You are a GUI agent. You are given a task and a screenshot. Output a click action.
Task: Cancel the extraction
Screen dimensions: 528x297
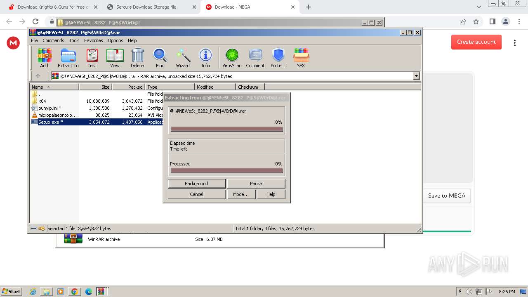pos(197,194)
